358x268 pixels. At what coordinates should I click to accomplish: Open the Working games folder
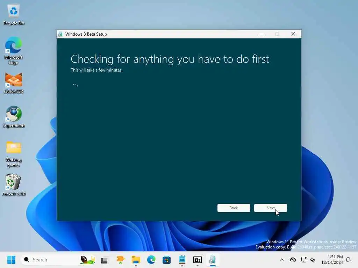14,154
